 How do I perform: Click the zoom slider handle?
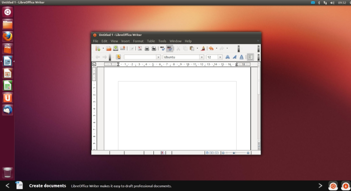pos(234,153)
